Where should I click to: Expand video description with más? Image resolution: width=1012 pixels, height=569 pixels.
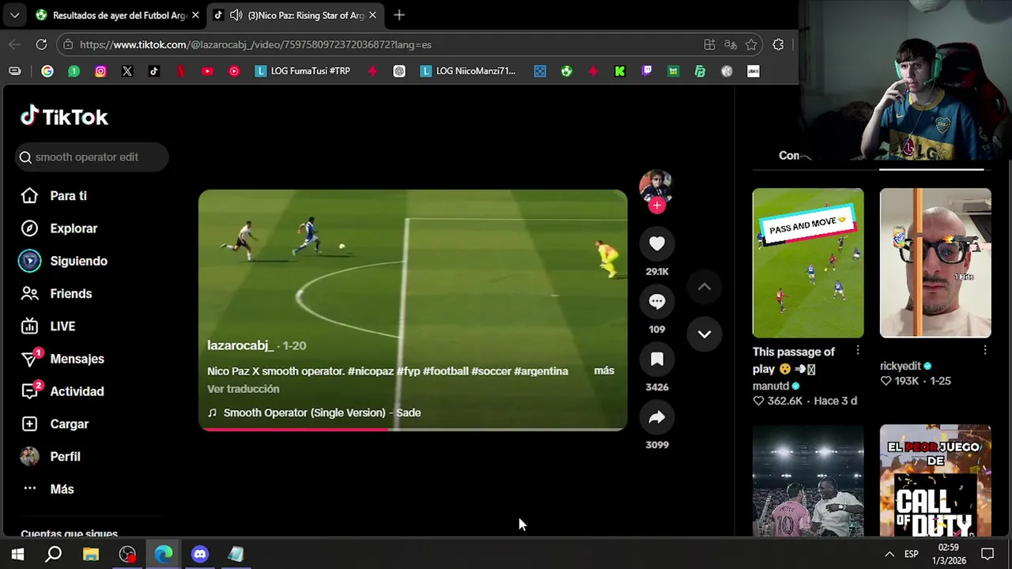[x=604, y=371]
